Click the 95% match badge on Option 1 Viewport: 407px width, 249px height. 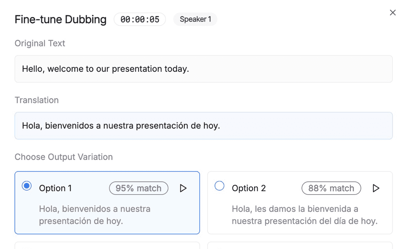138,188
